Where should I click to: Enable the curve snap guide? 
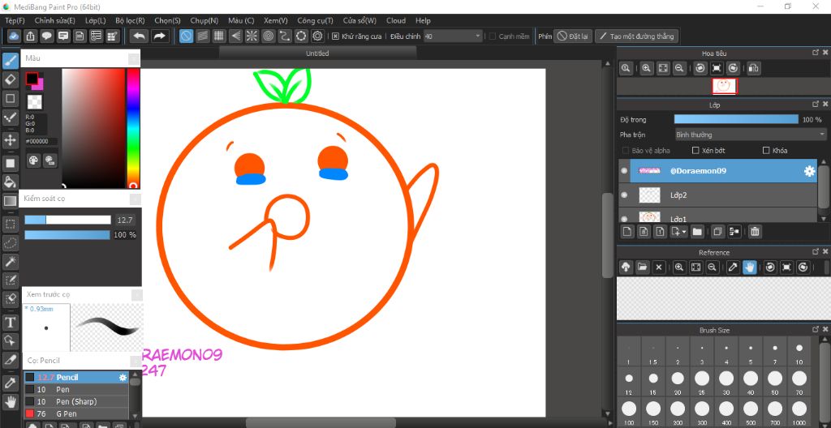click(x=285, y=36)
